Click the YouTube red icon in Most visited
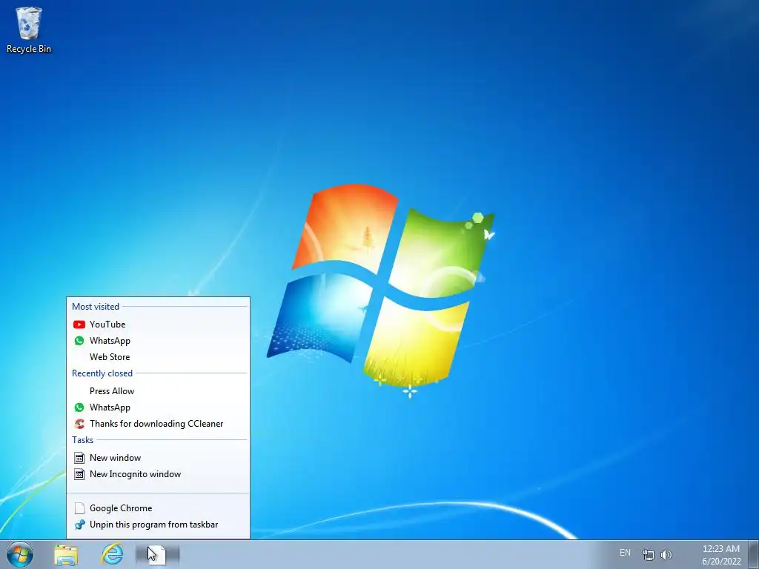The height and width of the screenshot is (569, 759). point(79,325)
